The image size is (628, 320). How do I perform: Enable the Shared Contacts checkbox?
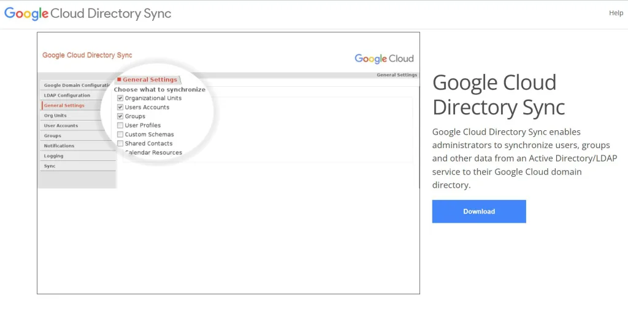pyautogui.click(x=120, y=143)
